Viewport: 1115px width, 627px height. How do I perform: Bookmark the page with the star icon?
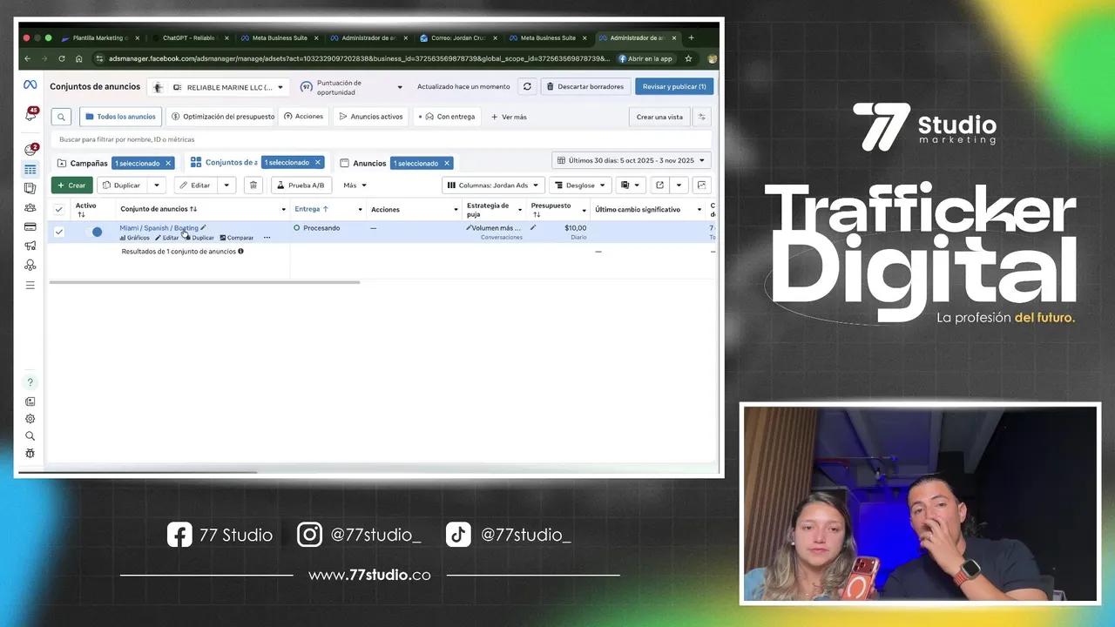[x=688, y=58]
